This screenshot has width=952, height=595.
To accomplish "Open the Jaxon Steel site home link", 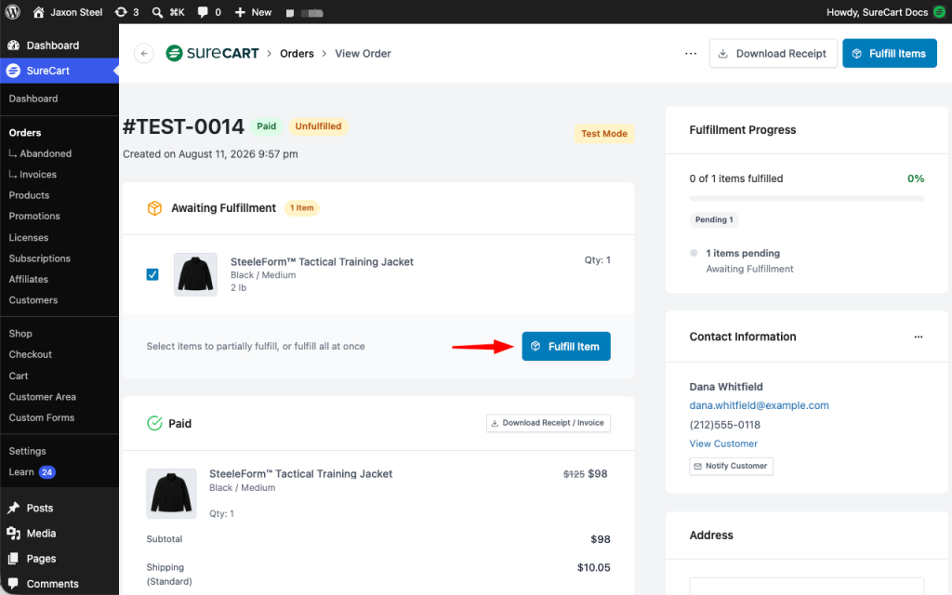I will tap(67, 12).
